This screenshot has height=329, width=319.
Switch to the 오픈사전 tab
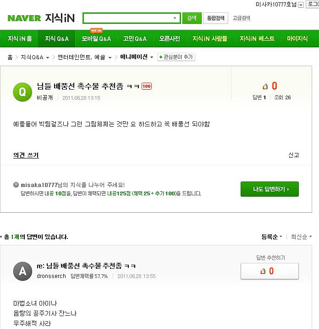click(x=170, y=39)
